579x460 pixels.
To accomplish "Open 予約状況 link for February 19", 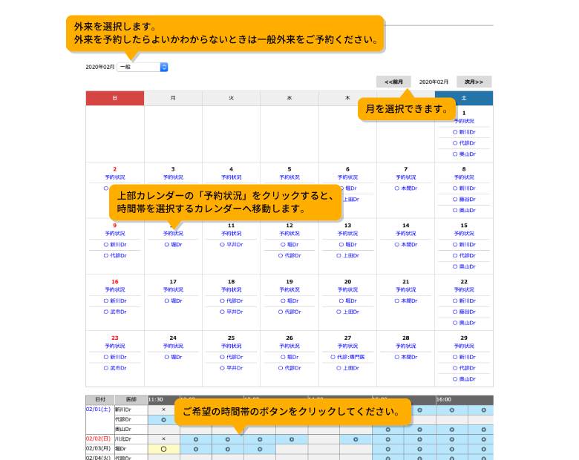I will 289,290.
